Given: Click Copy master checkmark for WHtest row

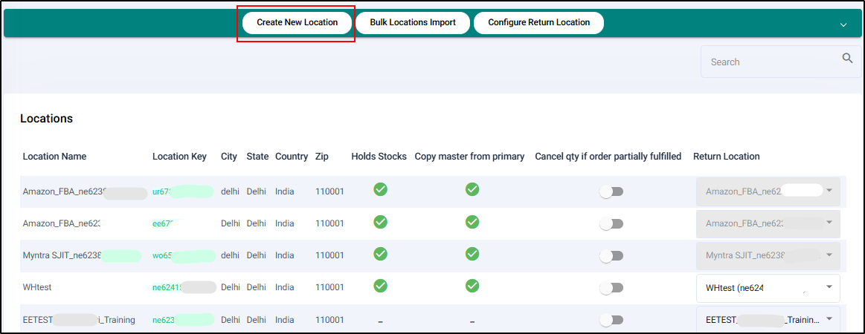Looking at the screenshot, I should pyautogui.click(x=472, y=285).
